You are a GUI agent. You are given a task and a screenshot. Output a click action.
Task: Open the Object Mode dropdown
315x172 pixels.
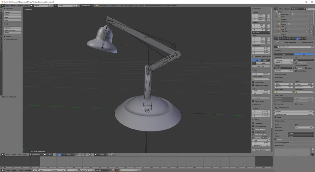coord(36,155)
